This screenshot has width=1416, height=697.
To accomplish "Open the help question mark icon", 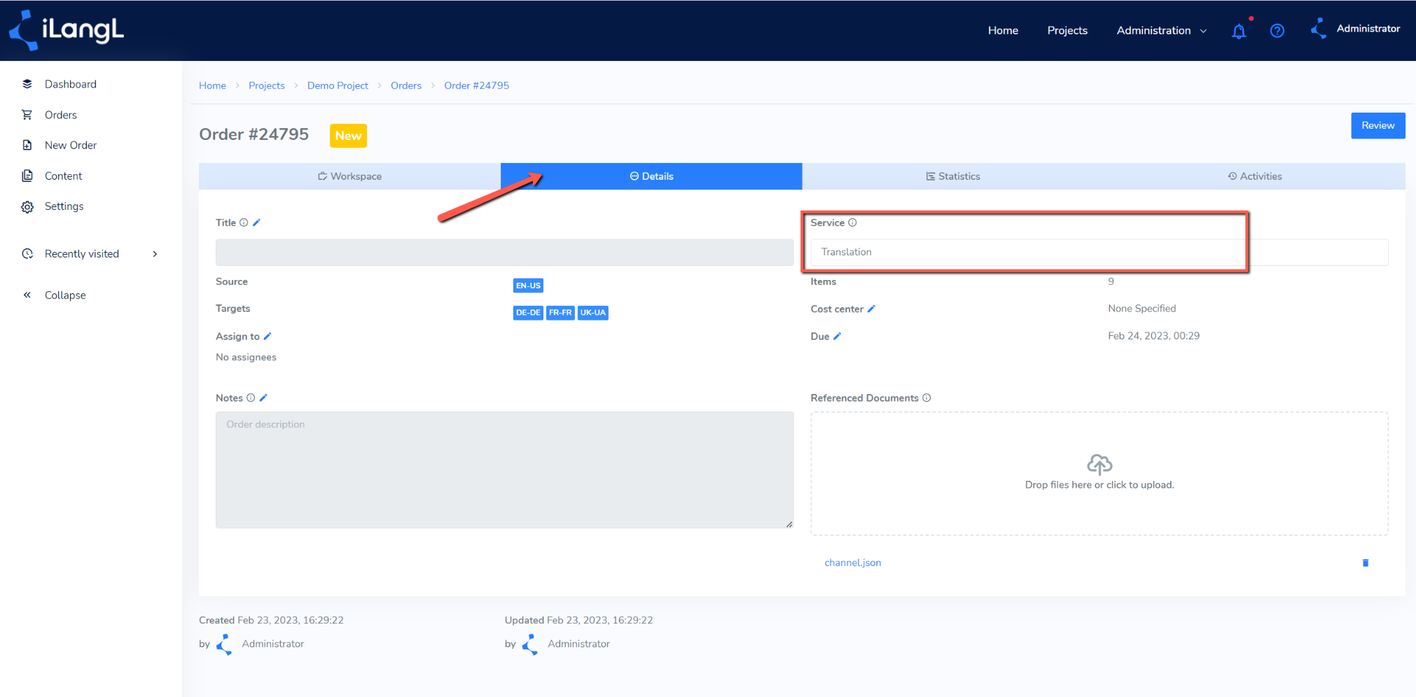I will [x=1277, y=31].
